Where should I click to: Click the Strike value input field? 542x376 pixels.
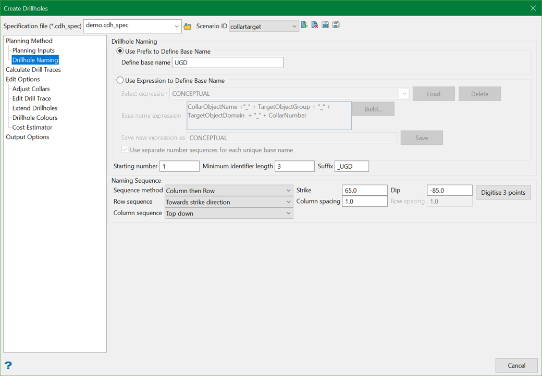pyautogui.click(x=364, y=191)
